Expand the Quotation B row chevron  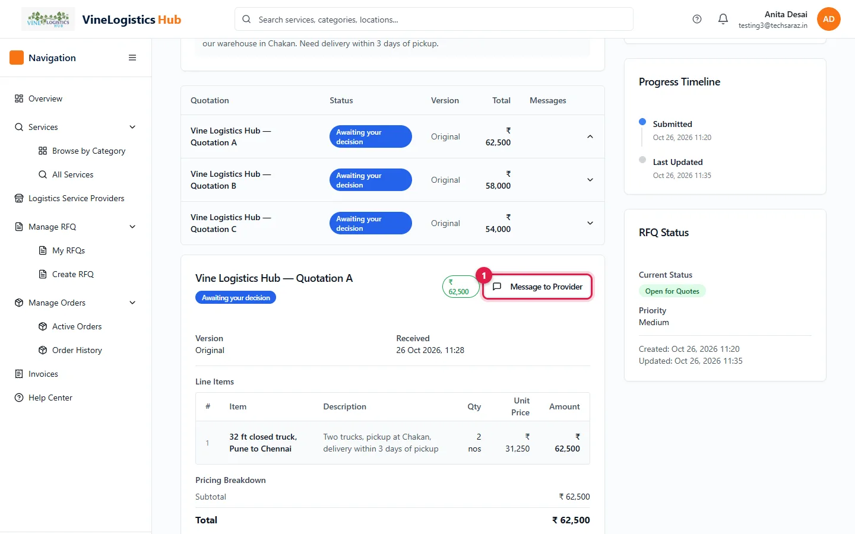click(590, 180)
